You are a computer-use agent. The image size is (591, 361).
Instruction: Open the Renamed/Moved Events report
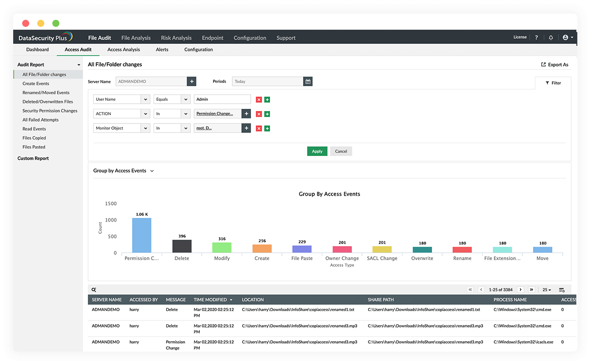click(46, 93)
